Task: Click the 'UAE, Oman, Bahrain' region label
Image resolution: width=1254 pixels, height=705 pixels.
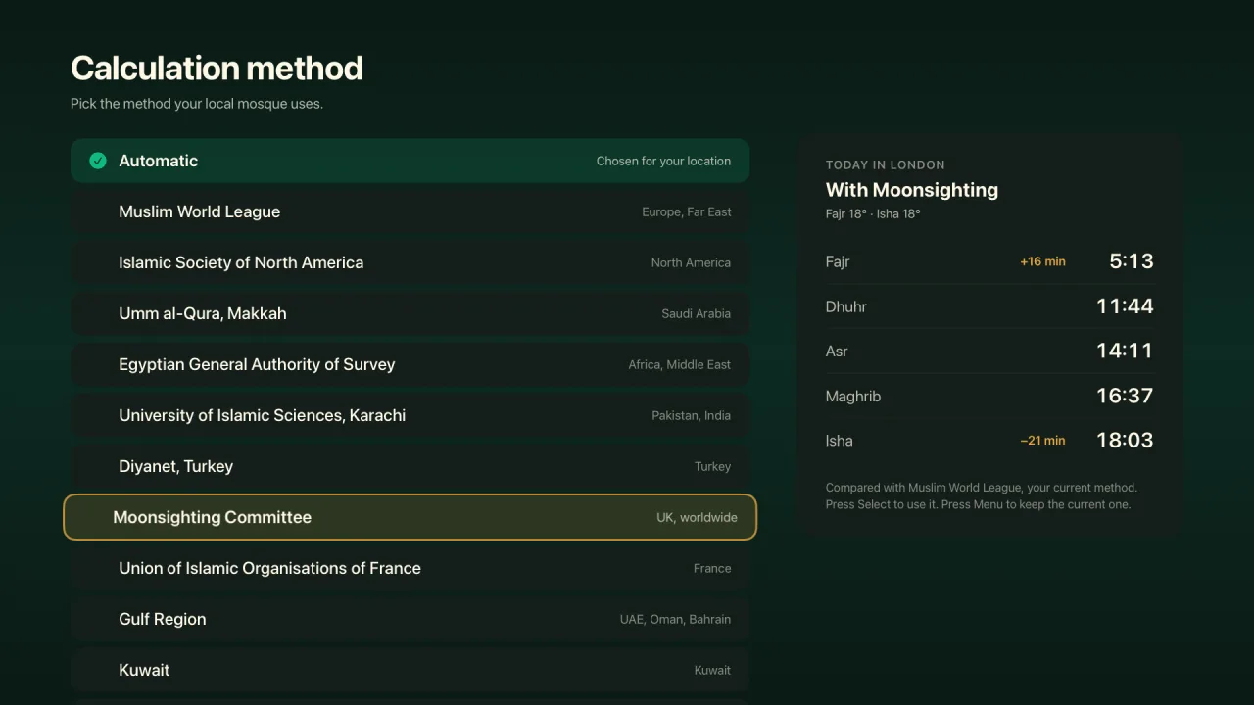Action: pos(675,619)
